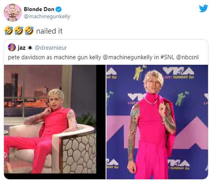Open the left SNL sketch photo
Image resolution: width=210 pixels, height=182 pixels.
[x=50, y=119]
